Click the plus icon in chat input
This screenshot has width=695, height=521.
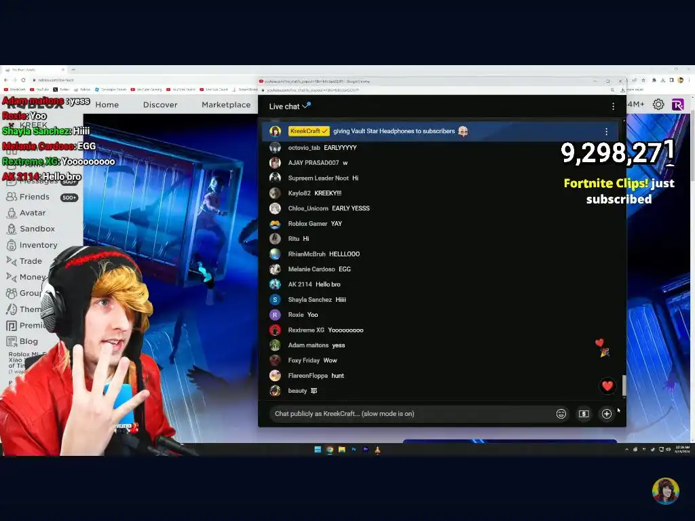point(606,414)
